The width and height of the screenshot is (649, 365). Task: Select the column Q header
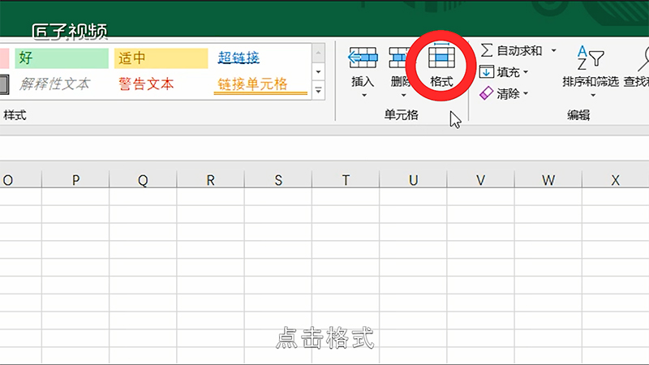[x=143, y=180]
